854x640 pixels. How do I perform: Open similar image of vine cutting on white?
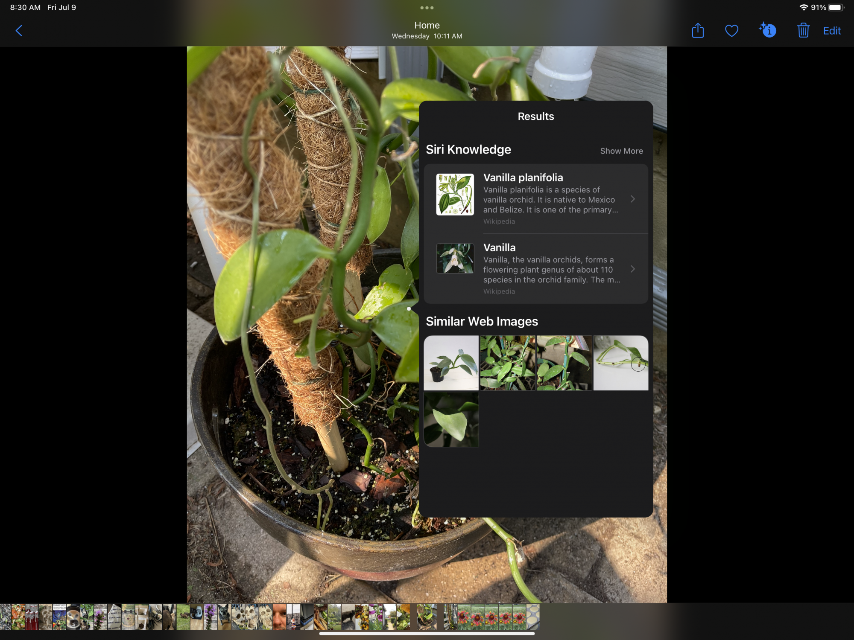[620, 363]
